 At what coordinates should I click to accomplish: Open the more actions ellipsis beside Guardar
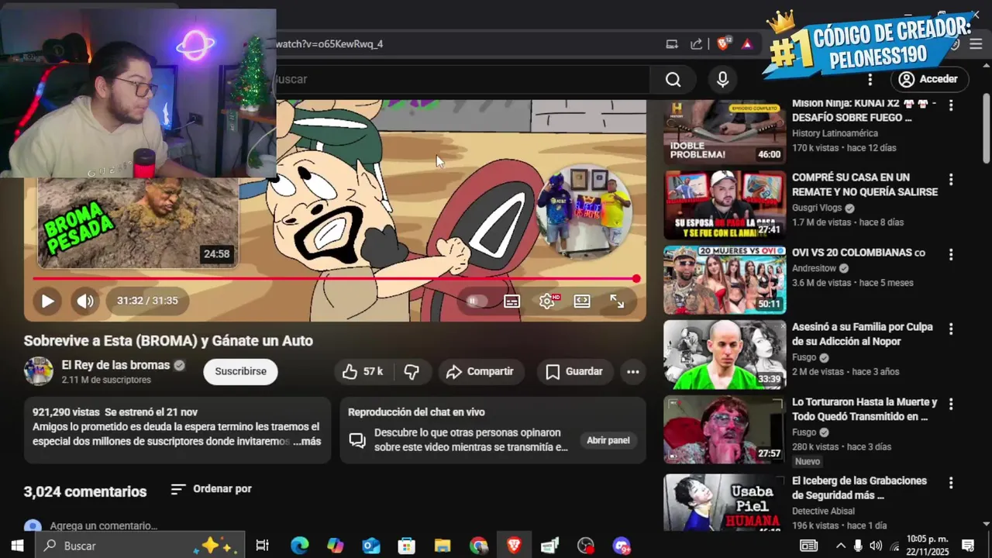click(x=632, y=371)
